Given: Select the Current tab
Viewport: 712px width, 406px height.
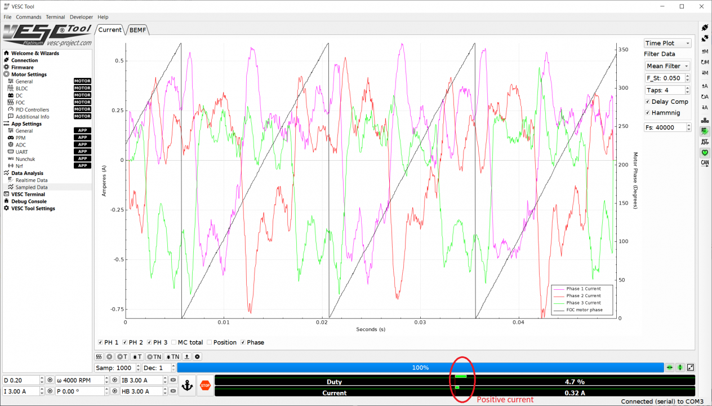Looking at the screenshot, I should point(110,29).
